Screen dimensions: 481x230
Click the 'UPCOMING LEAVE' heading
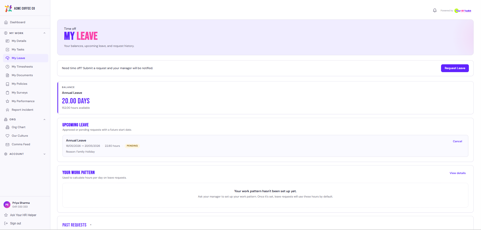tap(75, 125)
